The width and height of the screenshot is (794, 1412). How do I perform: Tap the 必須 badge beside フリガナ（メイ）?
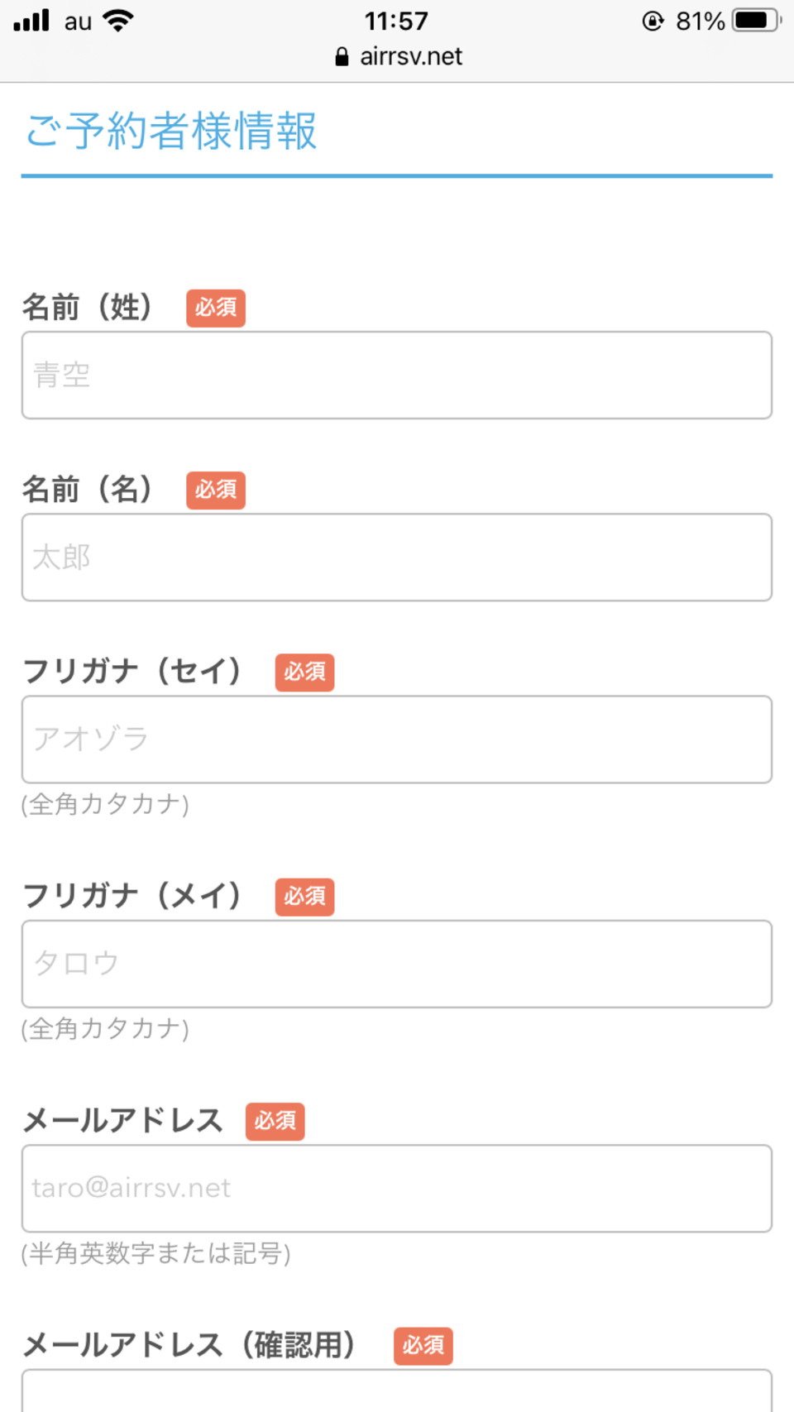(304, 897)
